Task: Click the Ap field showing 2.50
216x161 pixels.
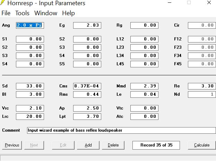Action: click(87, 108)
